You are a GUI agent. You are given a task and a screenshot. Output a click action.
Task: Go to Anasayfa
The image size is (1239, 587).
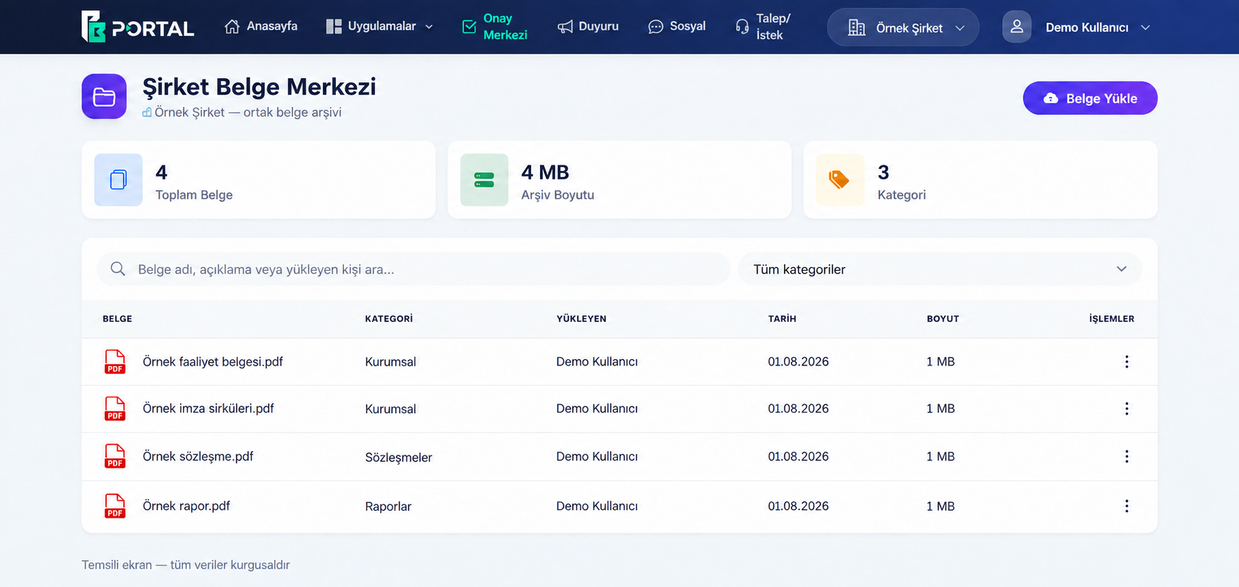click(261, 27)
